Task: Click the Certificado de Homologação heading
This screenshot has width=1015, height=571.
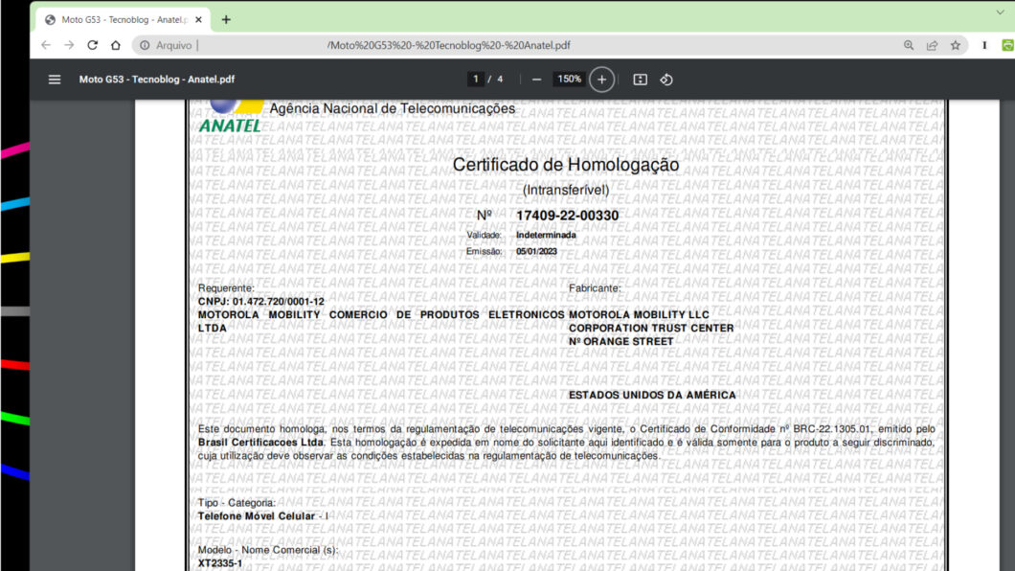Action: (x=566, y=165)
